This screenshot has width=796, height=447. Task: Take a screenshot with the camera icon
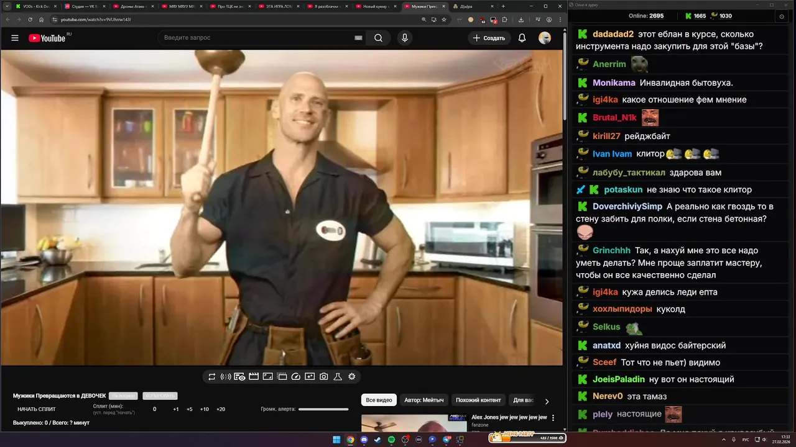tap(324, 376)
